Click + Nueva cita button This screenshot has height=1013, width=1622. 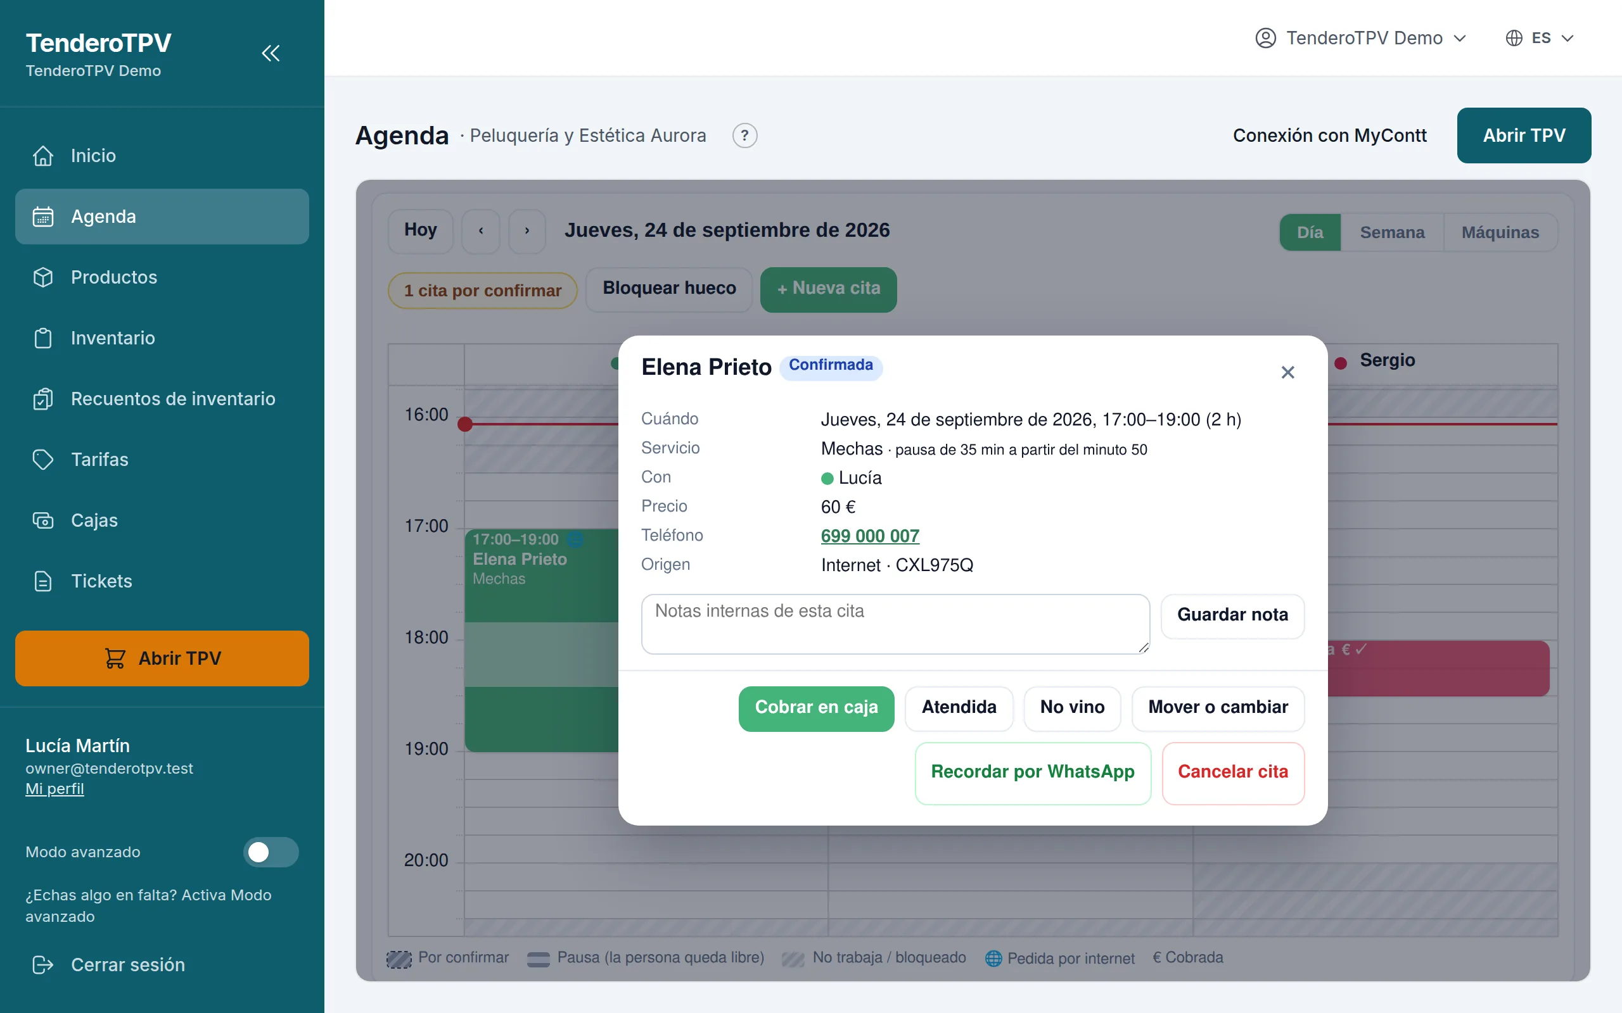tap(829, 289)
